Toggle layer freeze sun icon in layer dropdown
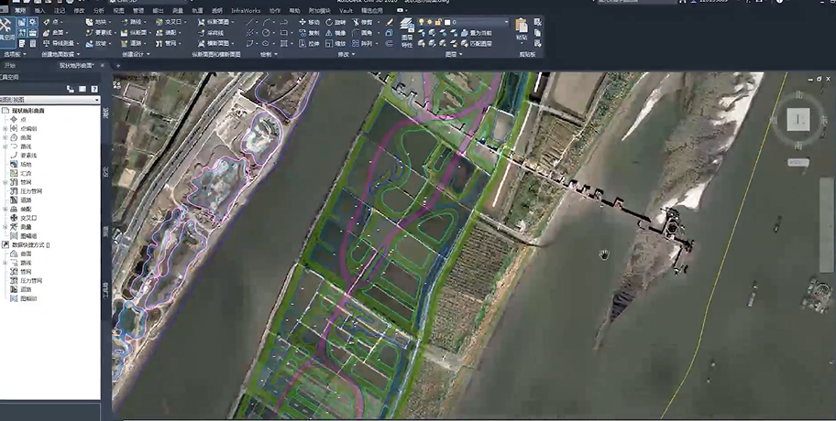This screenshot has width=836, height=421. pyautogui.click(x=430, y=22)
